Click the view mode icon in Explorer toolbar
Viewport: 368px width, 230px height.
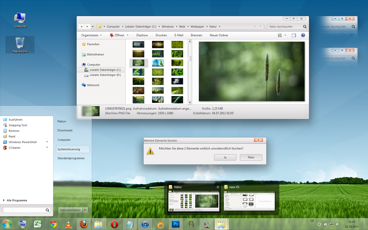[280, 35]
